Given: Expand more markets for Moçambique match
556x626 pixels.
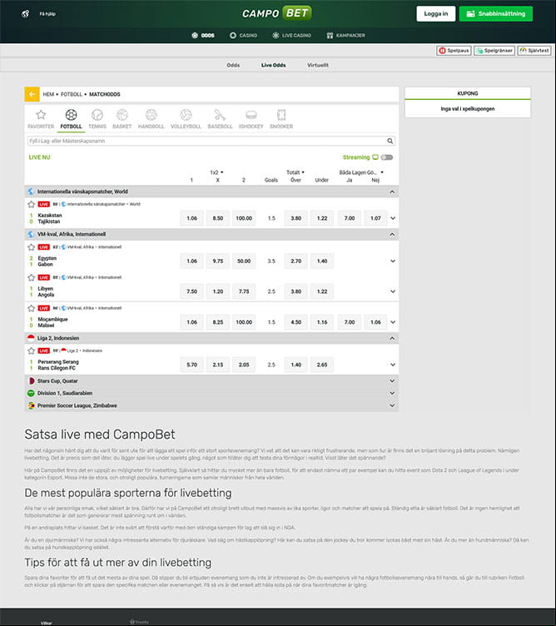Looking at the screenshot, I should 393,322.
